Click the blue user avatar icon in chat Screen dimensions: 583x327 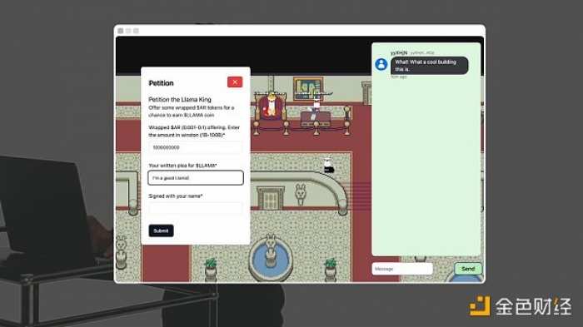click(381, 64)
